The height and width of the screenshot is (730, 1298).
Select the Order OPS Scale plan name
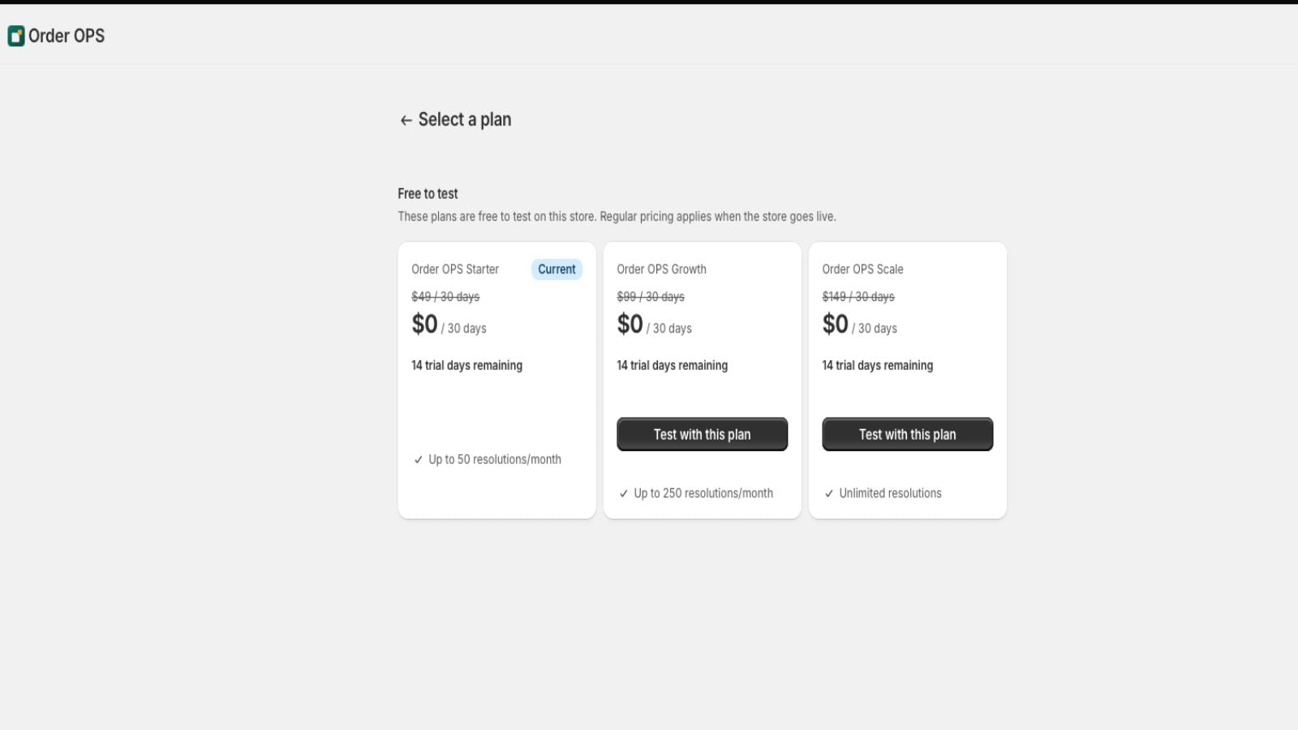862,269
